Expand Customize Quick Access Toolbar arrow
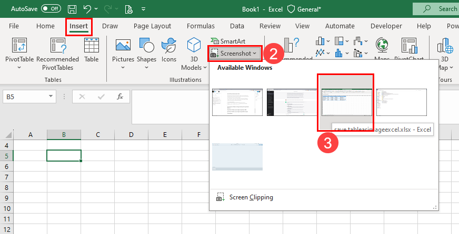The width and height of the screenshot is (459, 234). coord(143,9)
